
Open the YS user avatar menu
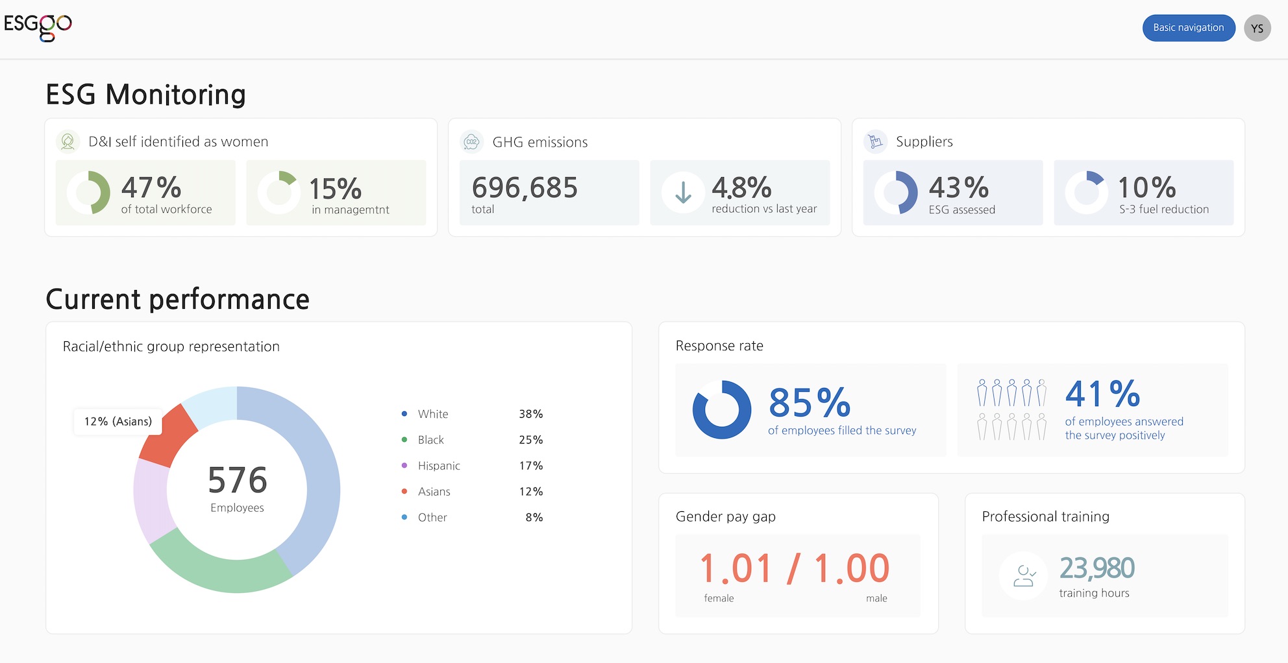pyautogui.click(x=1257, y=28)
